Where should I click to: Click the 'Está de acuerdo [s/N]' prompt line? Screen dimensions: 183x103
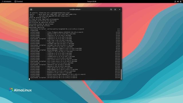pos(39,18)
